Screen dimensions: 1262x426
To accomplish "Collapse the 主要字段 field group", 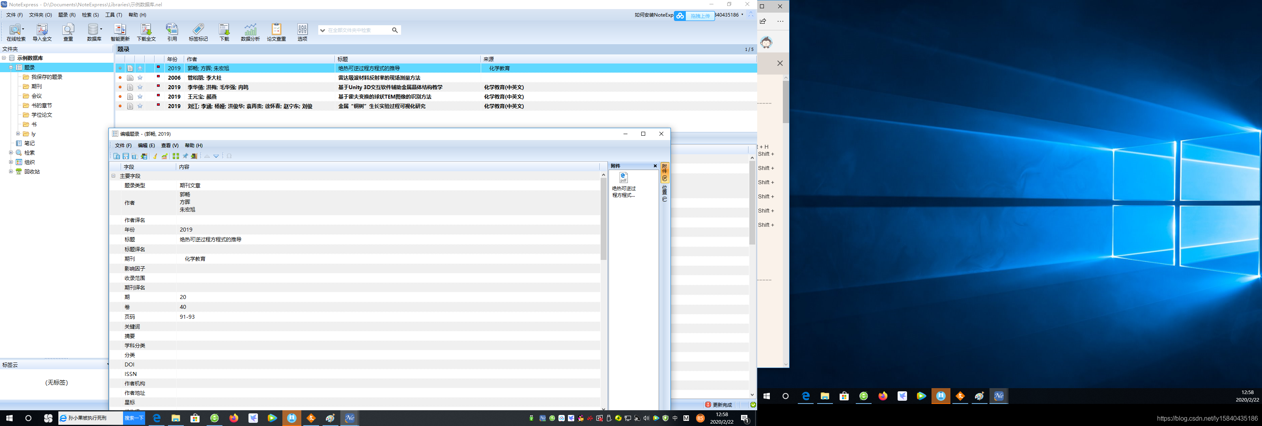I will pos(113,176).
